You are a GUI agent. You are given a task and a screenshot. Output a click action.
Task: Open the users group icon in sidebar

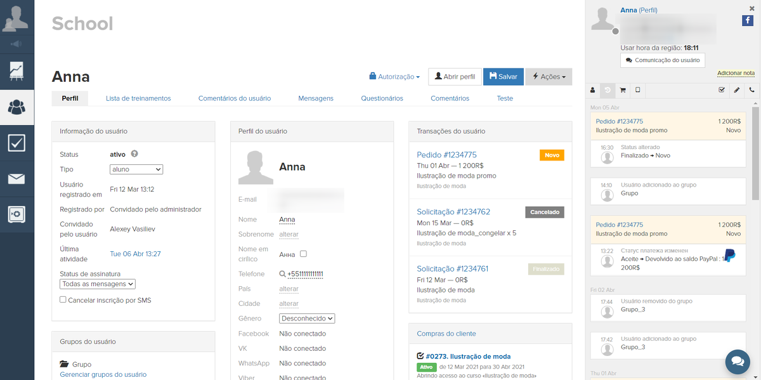point(16,107)
